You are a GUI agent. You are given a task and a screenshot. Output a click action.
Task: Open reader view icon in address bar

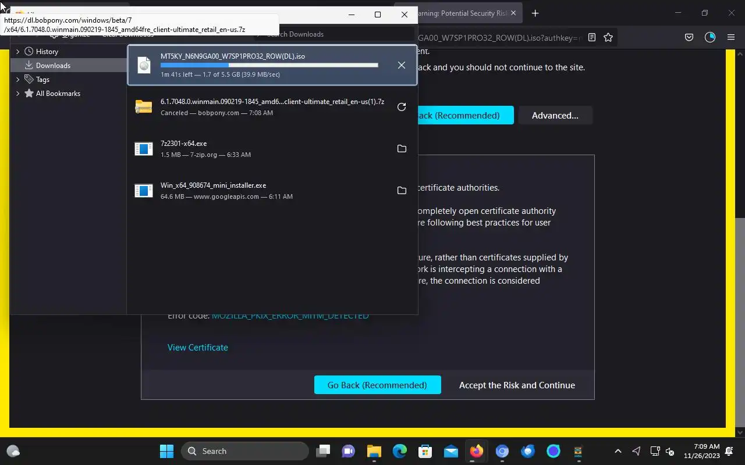(592, 37)
